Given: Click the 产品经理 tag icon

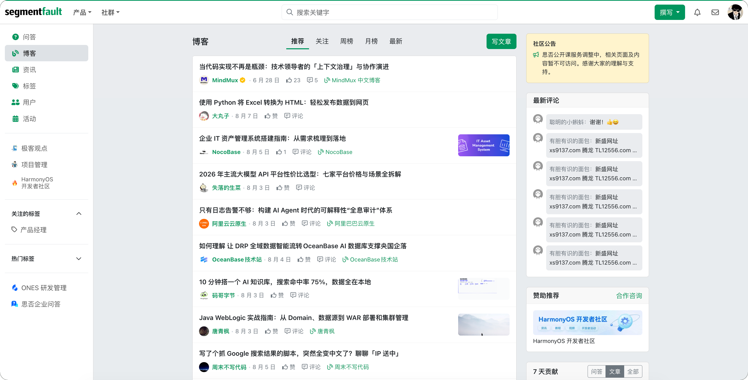Looking at the screenshot, I should coord(14,229).
